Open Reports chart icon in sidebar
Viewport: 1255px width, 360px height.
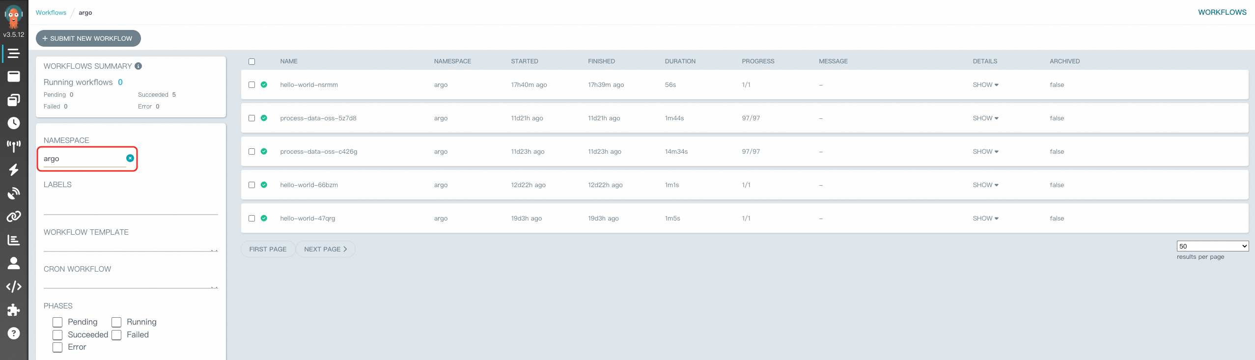pos(14,240)
